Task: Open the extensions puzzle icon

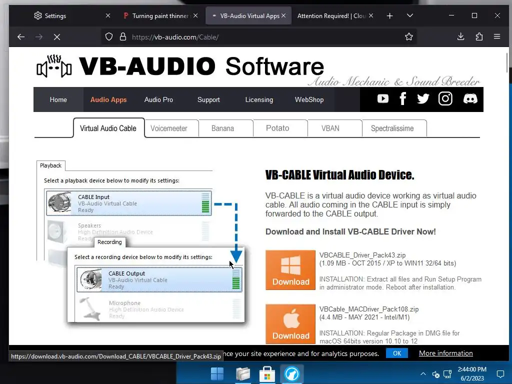Action: [479, 36]
